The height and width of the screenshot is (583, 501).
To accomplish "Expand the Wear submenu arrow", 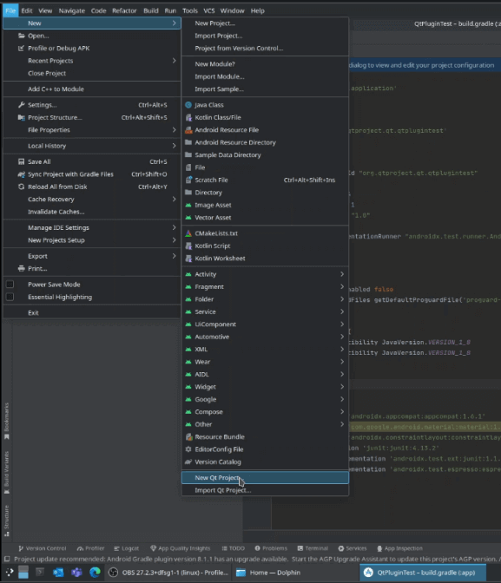I will pyautogui.click(x=342, y=362).
